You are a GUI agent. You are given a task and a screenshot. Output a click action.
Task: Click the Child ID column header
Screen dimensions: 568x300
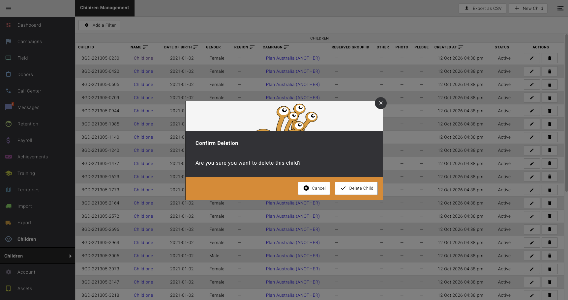point(86,47)
